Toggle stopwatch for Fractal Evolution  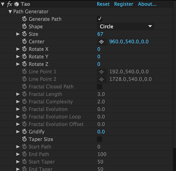(x=24, y=109)
